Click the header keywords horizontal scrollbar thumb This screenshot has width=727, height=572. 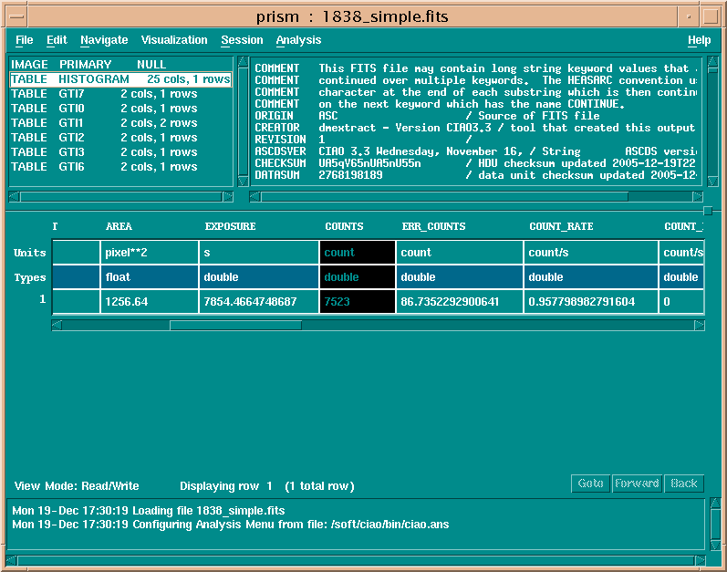pos(444,197)
